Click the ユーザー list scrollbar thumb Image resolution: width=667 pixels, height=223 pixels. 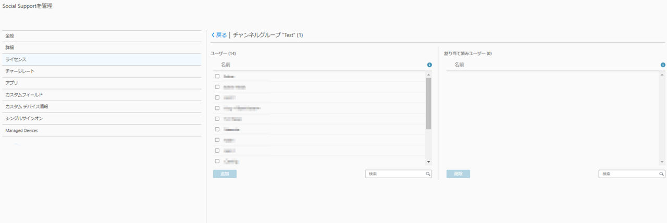click(428, 103)
